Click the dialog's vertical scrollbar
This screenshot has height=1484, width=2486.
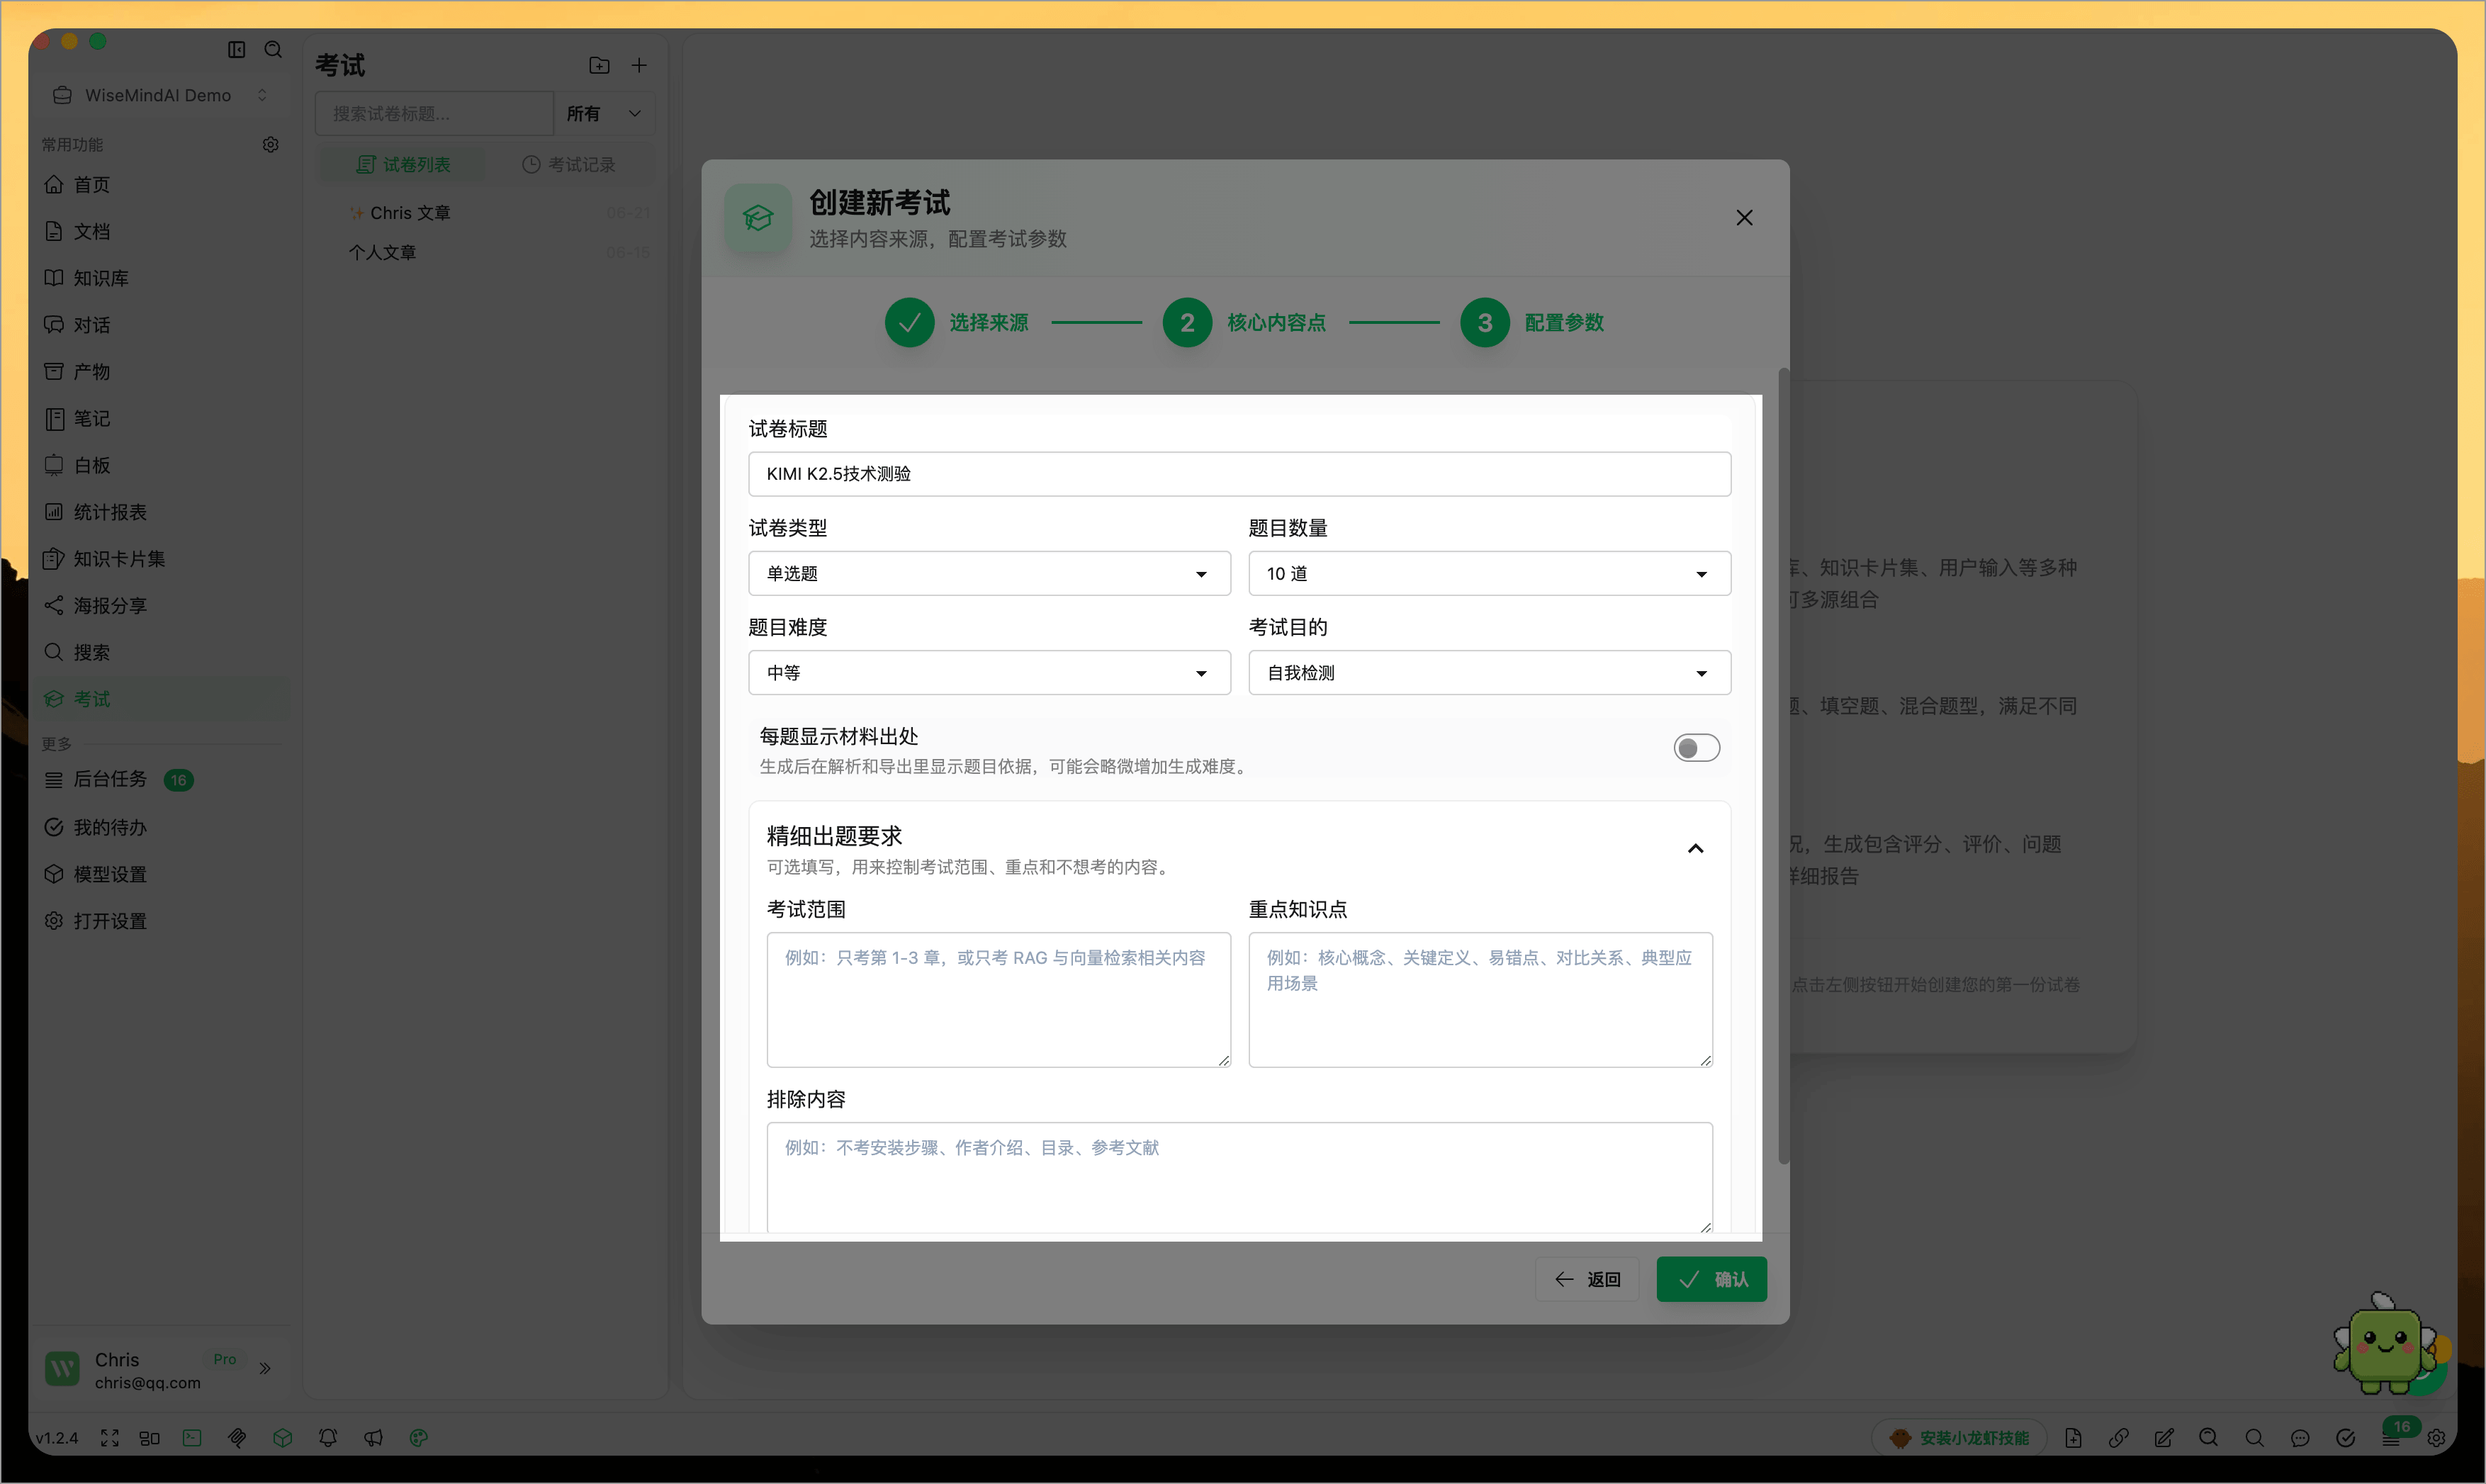pyautogui.click(x=1783, y=765)
